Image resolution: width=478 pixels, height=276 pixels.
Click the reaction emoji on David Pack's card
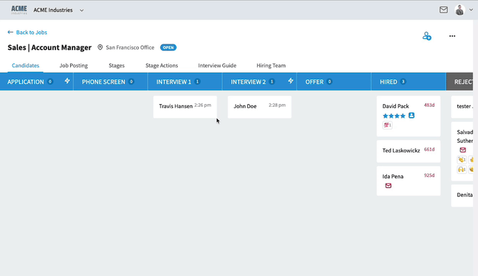click(387, 125)
